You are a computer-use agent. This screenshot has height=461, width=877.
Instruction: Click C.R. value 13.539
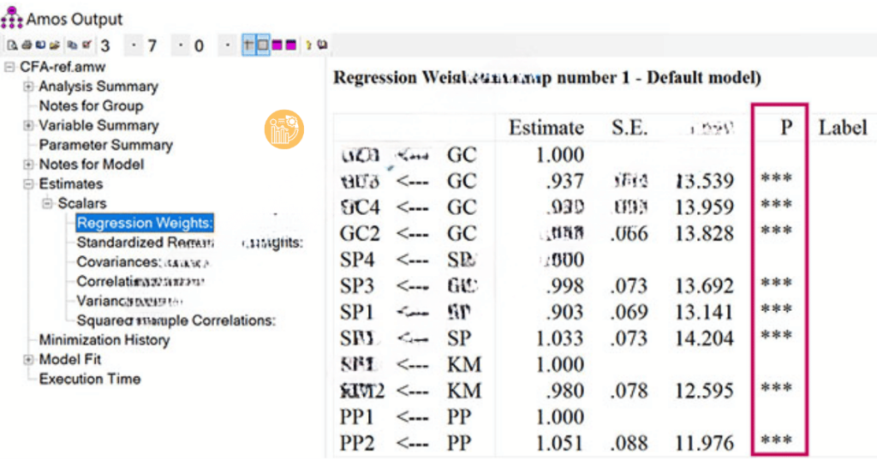[x=704, y=182]
